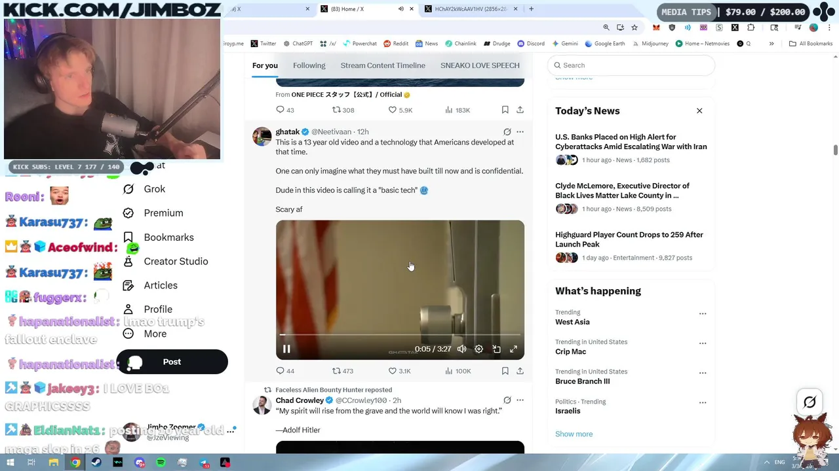
Task: Reply to ghatak post with 44 comments
Action: coord(285,371)
